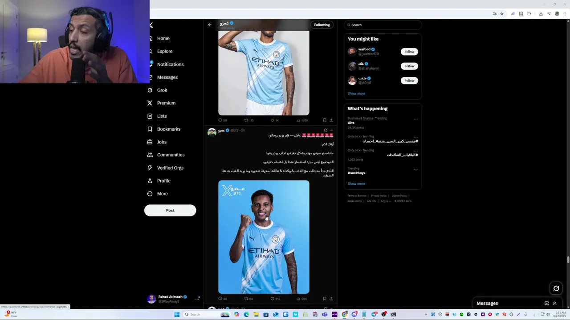Open the browser Extensions puzzle icon
Screen dimensions: 570x320
coord(529,14)
